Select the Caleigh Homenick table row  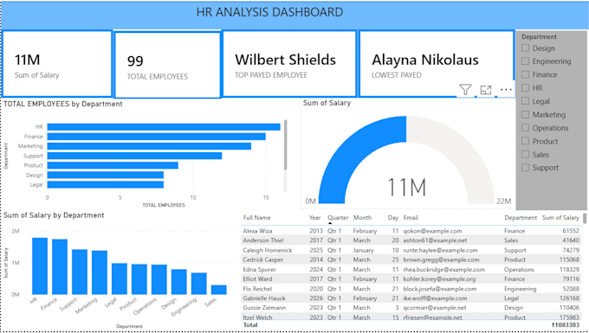tap(411, 250)
